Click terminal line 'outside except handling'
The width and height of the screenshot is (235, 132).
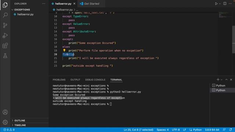(x=69, y=101)
